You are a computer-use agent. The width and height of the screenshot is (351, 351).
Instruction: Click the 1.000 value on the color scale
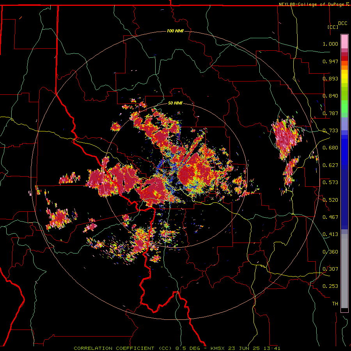click(330, 44)
